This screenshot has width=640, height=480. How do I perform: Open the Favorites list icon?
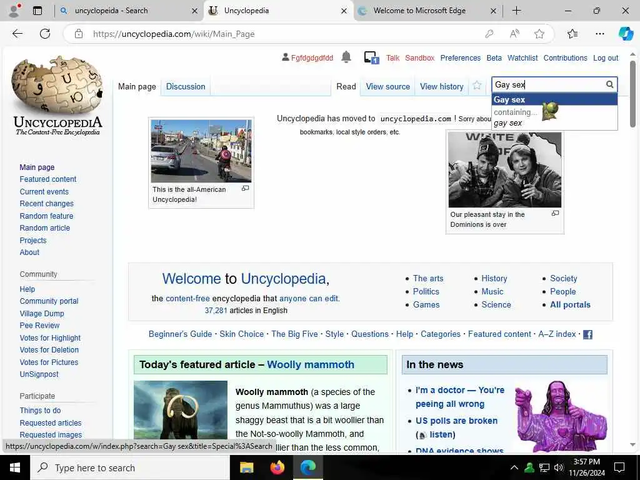(572, 34)
